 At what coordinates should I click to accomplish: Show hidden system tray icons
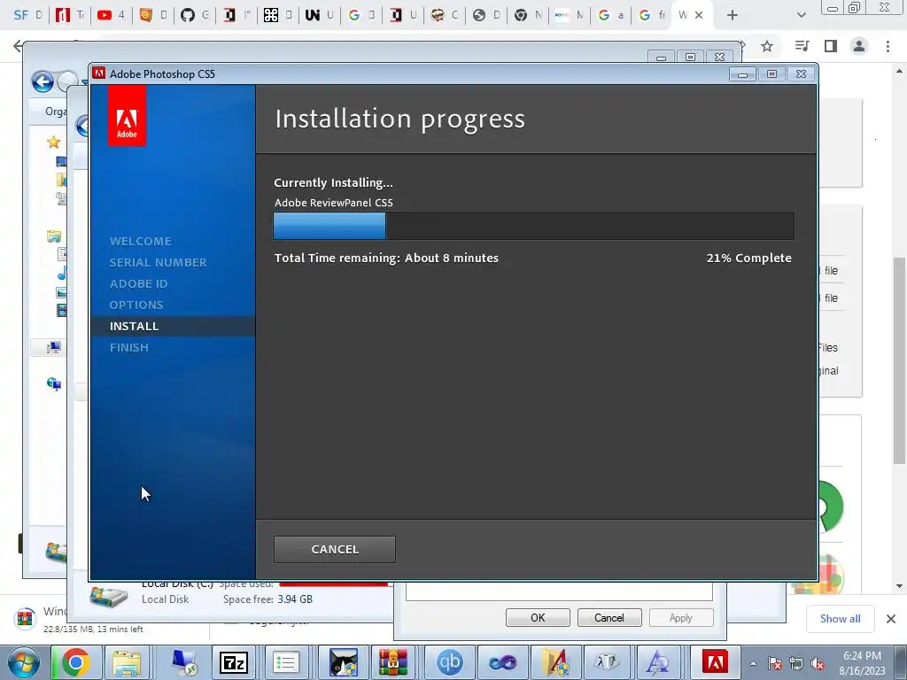[753, 663]
